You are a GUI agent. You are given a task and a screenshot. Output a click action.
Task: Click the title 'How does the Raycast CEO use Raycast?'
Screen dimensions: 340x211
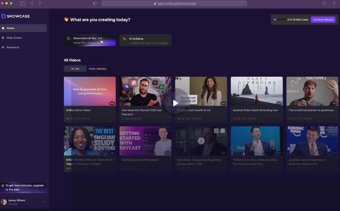141,112
